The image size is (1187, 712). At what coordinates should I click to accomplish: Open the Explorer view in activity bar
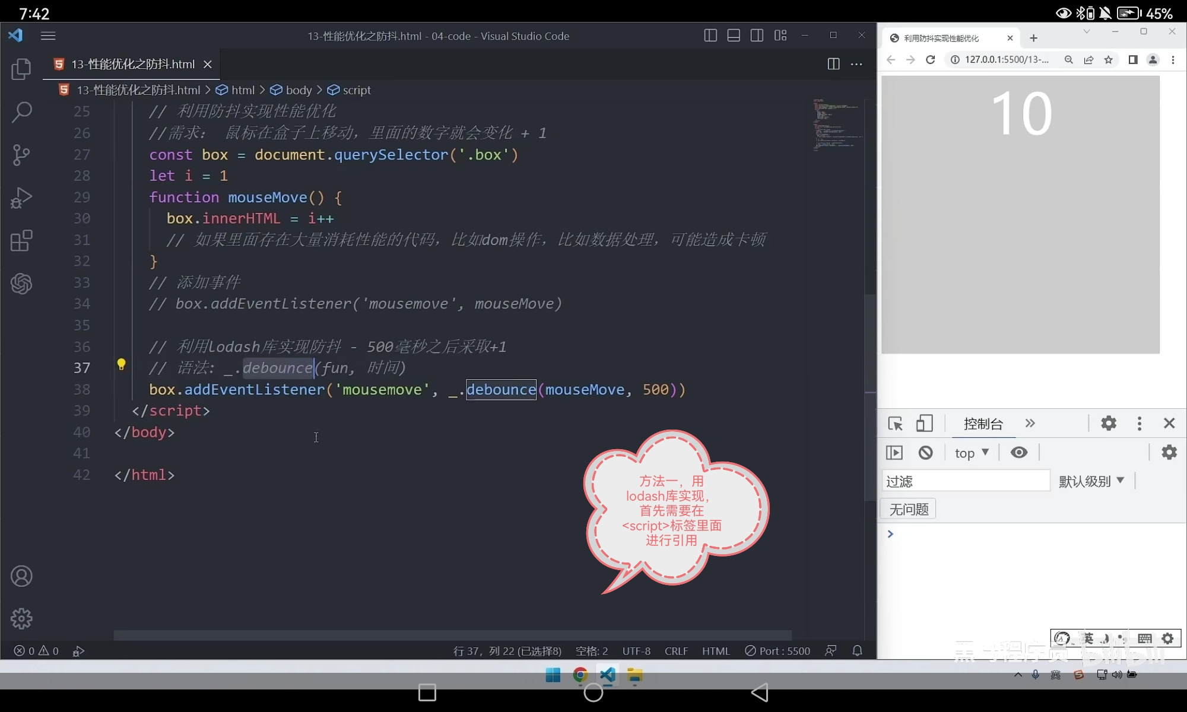point(21,69)
